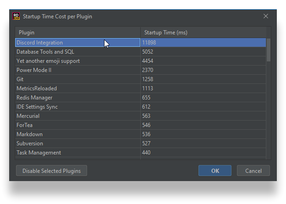Click the 546 startup time cell

203,125
